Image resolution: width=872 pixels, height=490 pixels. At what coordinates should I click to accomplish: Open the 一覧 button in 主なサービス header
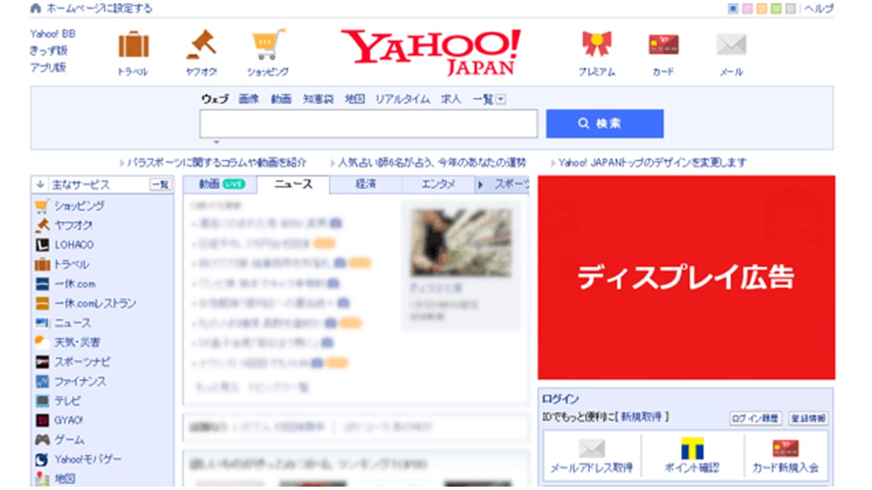click(x=160, y=185)
